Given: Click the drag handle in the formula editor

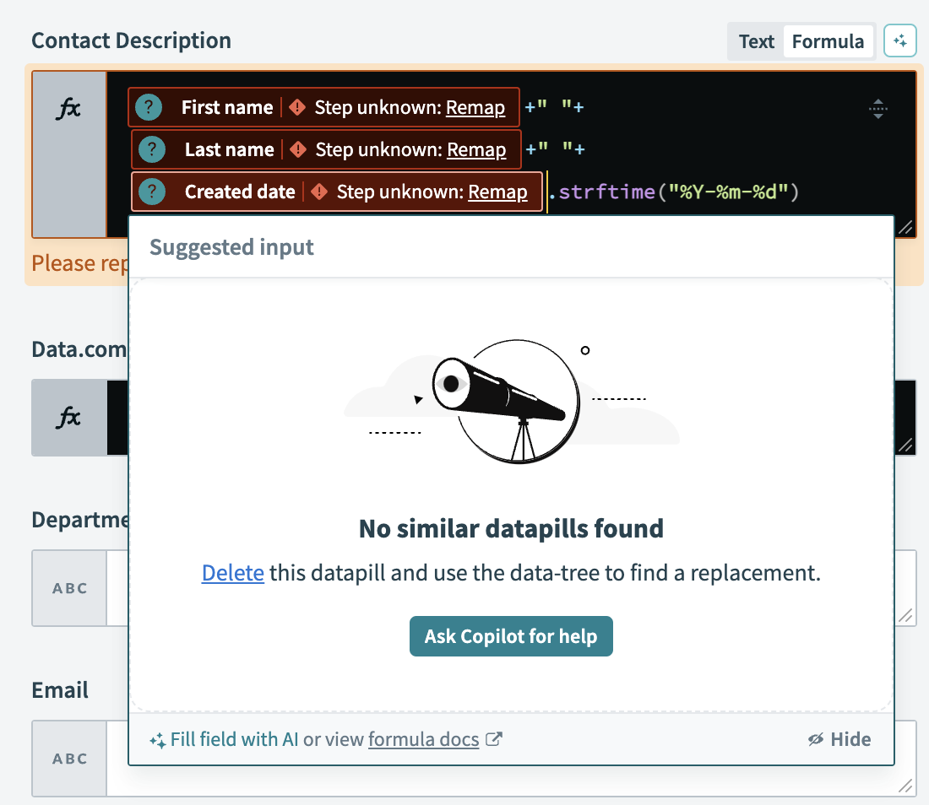Looking at the screenshot, I should point(878,108).
